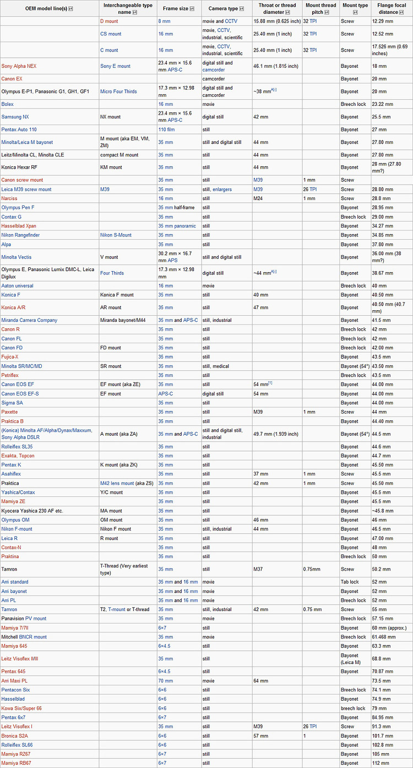Sort table by Camera type sort icon
Viewport: 413px width, 768px height.
[243, 9]
